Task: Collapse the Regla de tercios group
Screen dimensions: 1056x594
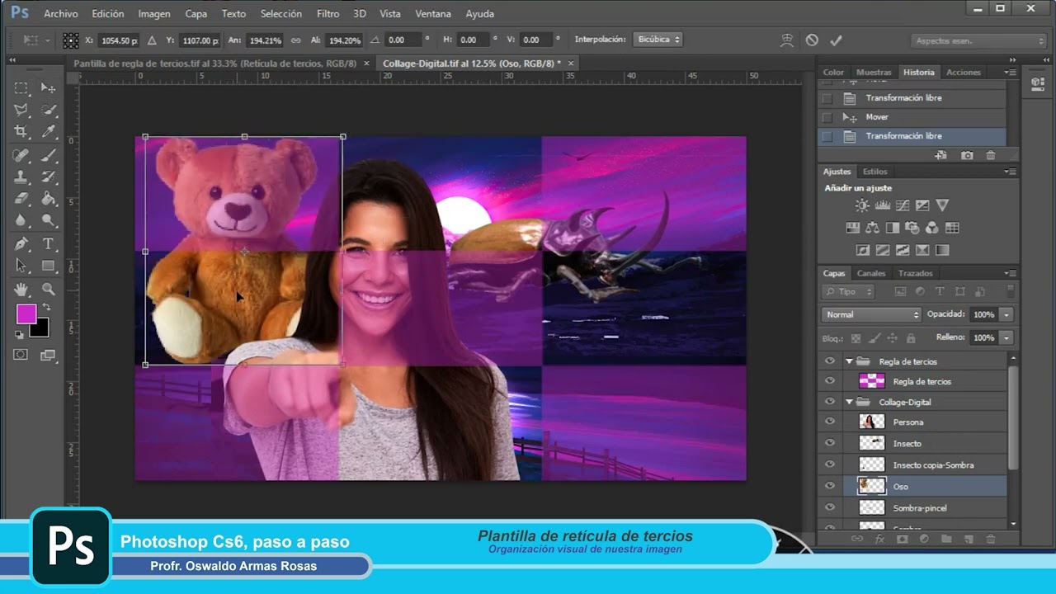Action: click(x=849, y=361)
